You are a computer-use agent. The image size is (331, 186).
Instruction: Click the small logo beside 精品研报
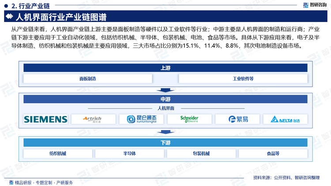point(11,182)
